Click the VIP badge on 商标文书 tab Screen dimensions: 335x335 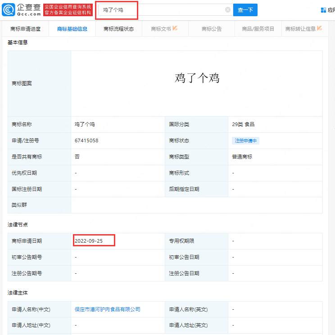click(175, 28)
